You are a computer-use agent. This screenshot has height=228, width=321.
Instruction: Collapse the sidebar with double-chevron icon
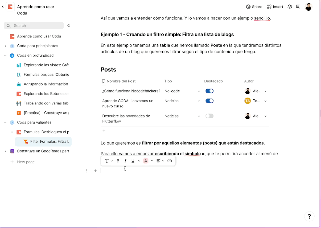coord(69,26)
